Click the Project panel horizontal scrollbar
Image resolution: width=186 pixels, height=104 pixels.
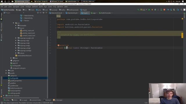pyautogui.click(x=21, y=98)
